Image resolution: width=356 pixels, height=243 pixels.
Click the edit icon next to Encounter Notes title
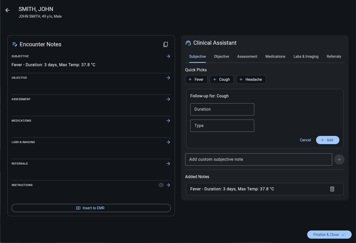(15, 44)
